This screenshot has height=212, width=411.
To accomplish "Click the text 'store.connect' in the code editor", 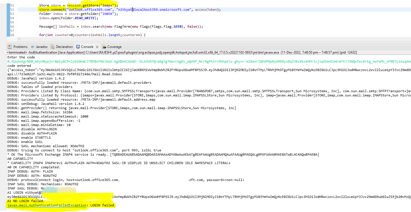I will pyautogui.click(x=52, y=10).
